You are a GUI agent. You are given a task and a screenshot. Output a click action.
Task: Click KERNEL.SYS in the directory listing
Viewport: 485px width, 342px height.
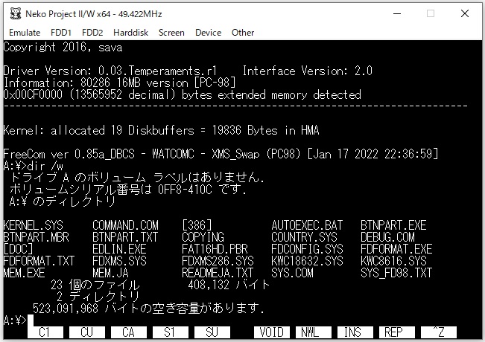click(x=33, y=225)
